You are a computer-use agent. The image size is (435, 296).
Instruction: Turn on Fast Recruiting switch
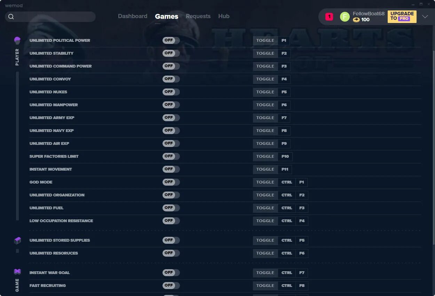171,286
